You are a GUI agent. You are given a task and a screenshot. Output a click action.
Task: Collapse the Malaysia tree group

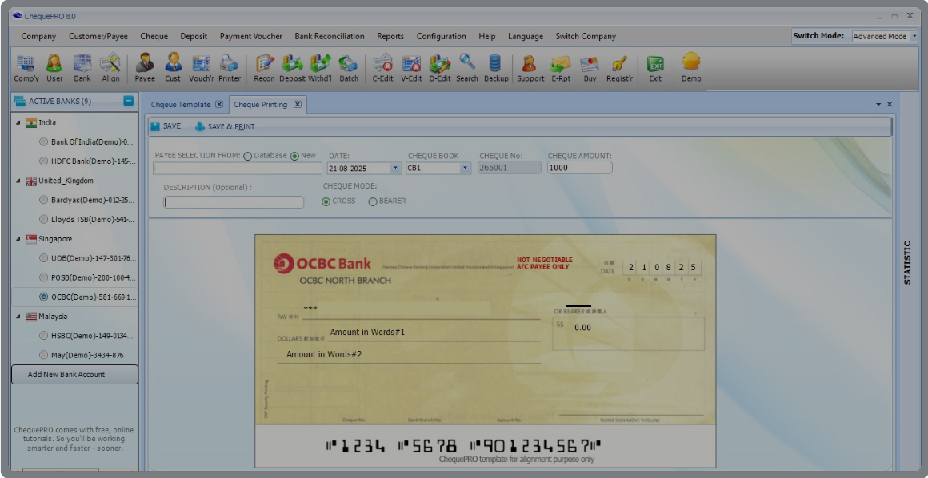coord(18,317)
